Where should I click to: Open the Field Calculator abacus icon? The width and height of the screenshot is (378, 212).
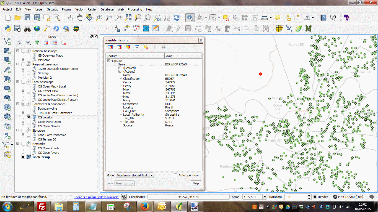(255, 18)
